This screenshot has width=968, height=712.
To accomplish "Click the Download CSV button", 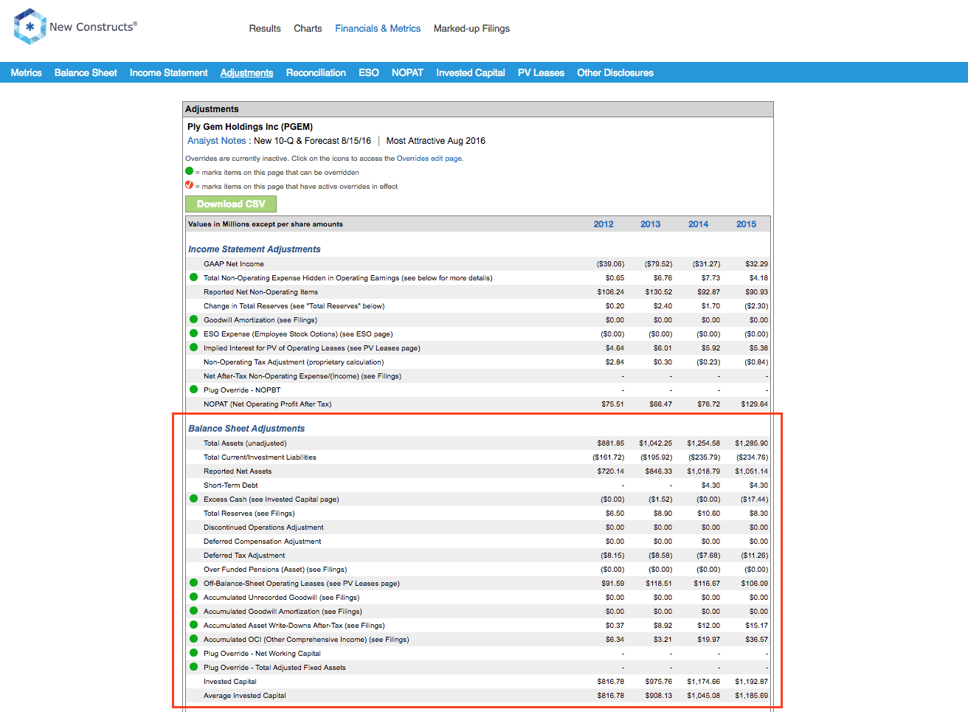I will [231, 204].
